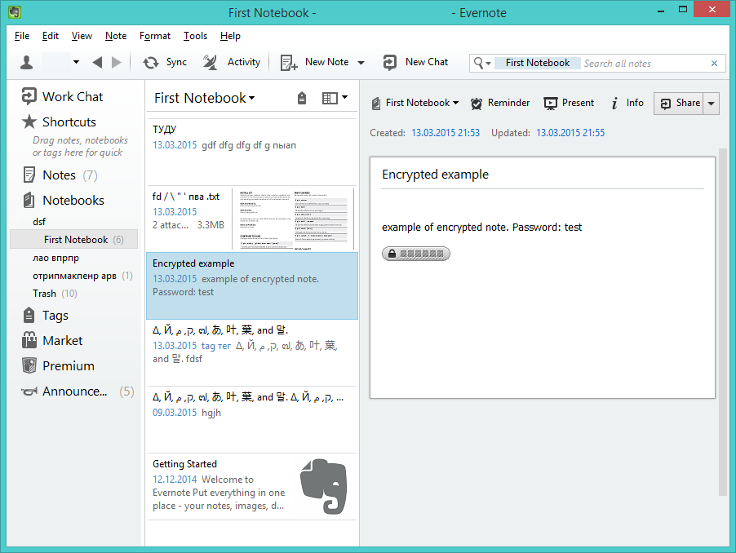Viewport: 736px width, 553px height.
Task: Click the First Notebook search scope tag
Action: 538,63
